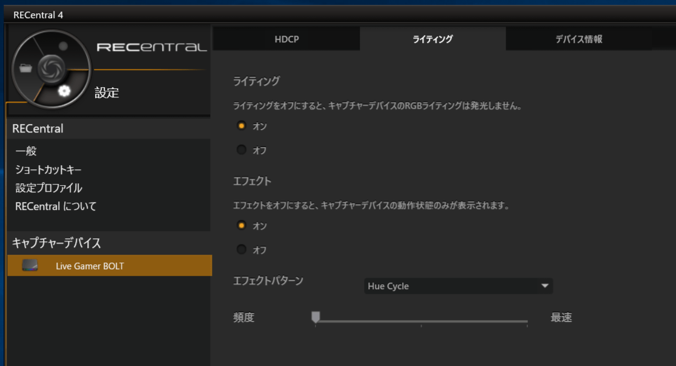Click the キャプチャーデバイス section header
The width and height of the screenshot is (676, 366).
coord(108,243)
